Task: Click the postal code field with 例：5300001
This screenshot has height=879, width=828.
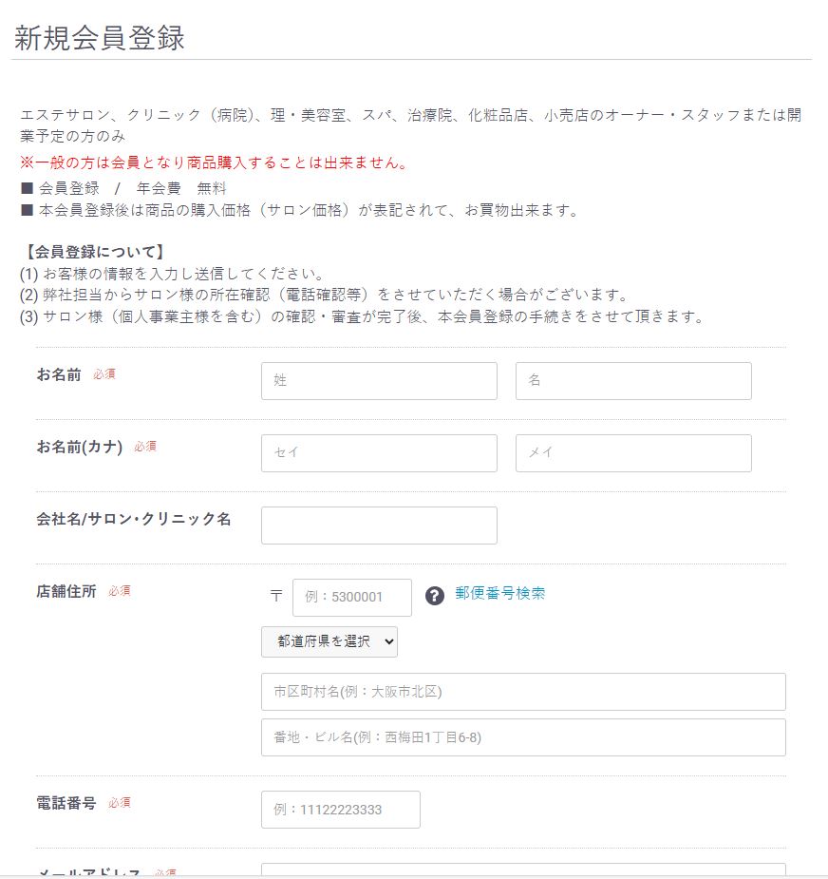Action: (x=352, y=598)
